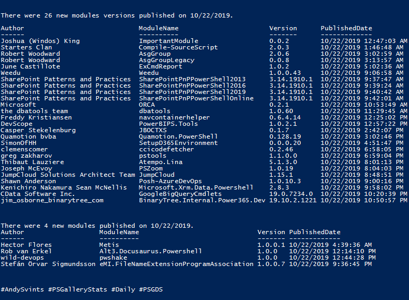Click the #PSGalleryStats hashtag

tap(78, 289)
